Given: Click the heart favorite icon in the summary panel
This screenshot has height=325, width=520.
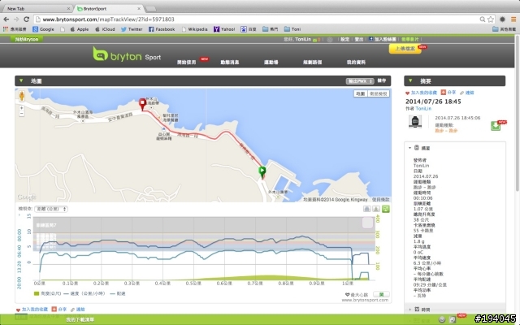Looking at the screenshot, I should [x=408, y=93].
